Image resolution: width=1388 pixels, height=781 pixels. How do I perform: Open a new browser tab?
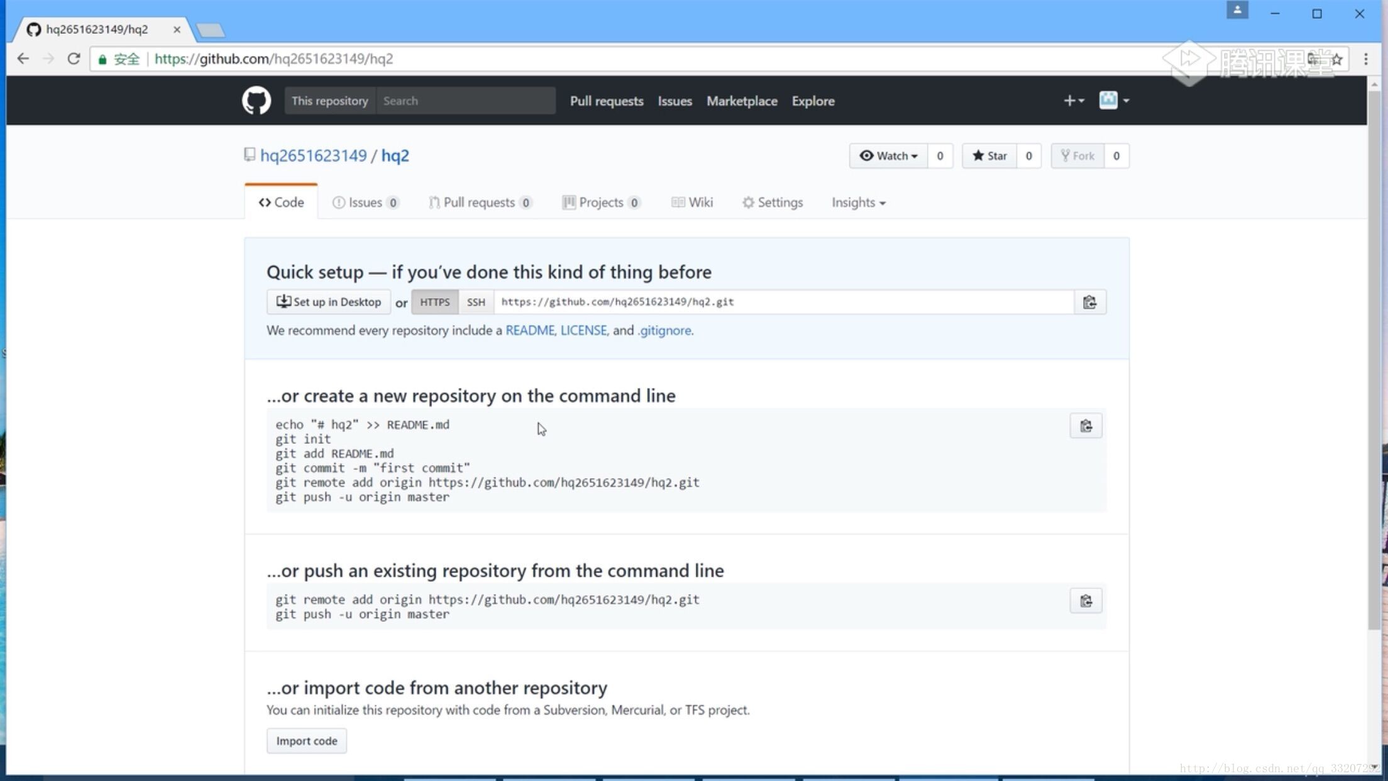click(210, 30)
